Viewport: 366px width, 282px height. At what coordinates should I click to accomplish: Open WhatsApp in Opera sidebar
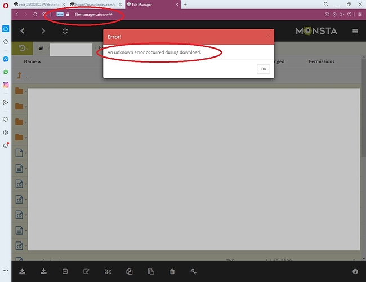pos(6,72)
